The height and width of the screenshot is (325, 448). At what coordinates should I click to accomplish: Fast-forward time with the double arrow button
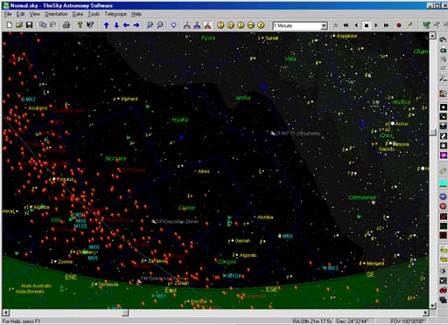(386, 25)
